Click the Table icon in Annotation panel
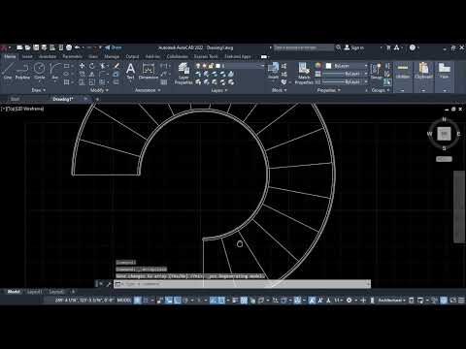This screenshot has width=466, height=349. pyautogui.click(x=164, y=82)
